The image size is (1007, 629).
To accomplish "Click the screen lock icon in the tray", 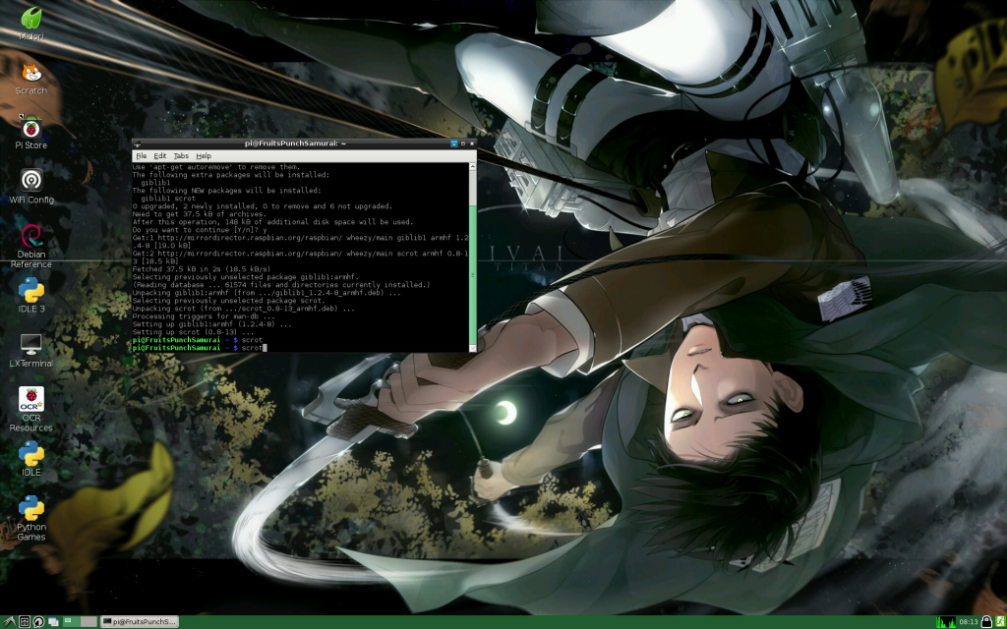I will pos(986,622).
